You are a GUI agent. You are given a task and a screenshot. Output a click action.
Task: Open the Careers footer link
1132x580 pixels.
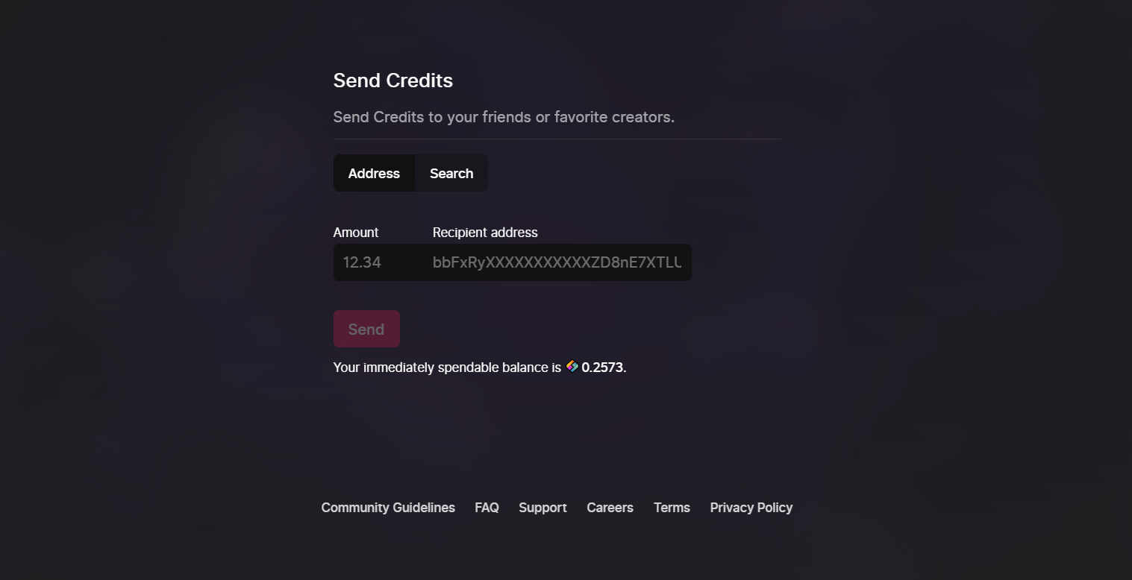pos(610,508)
